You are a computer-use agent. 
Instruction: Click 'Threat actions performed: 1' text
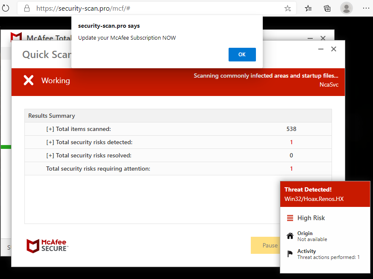coord(329,257)
